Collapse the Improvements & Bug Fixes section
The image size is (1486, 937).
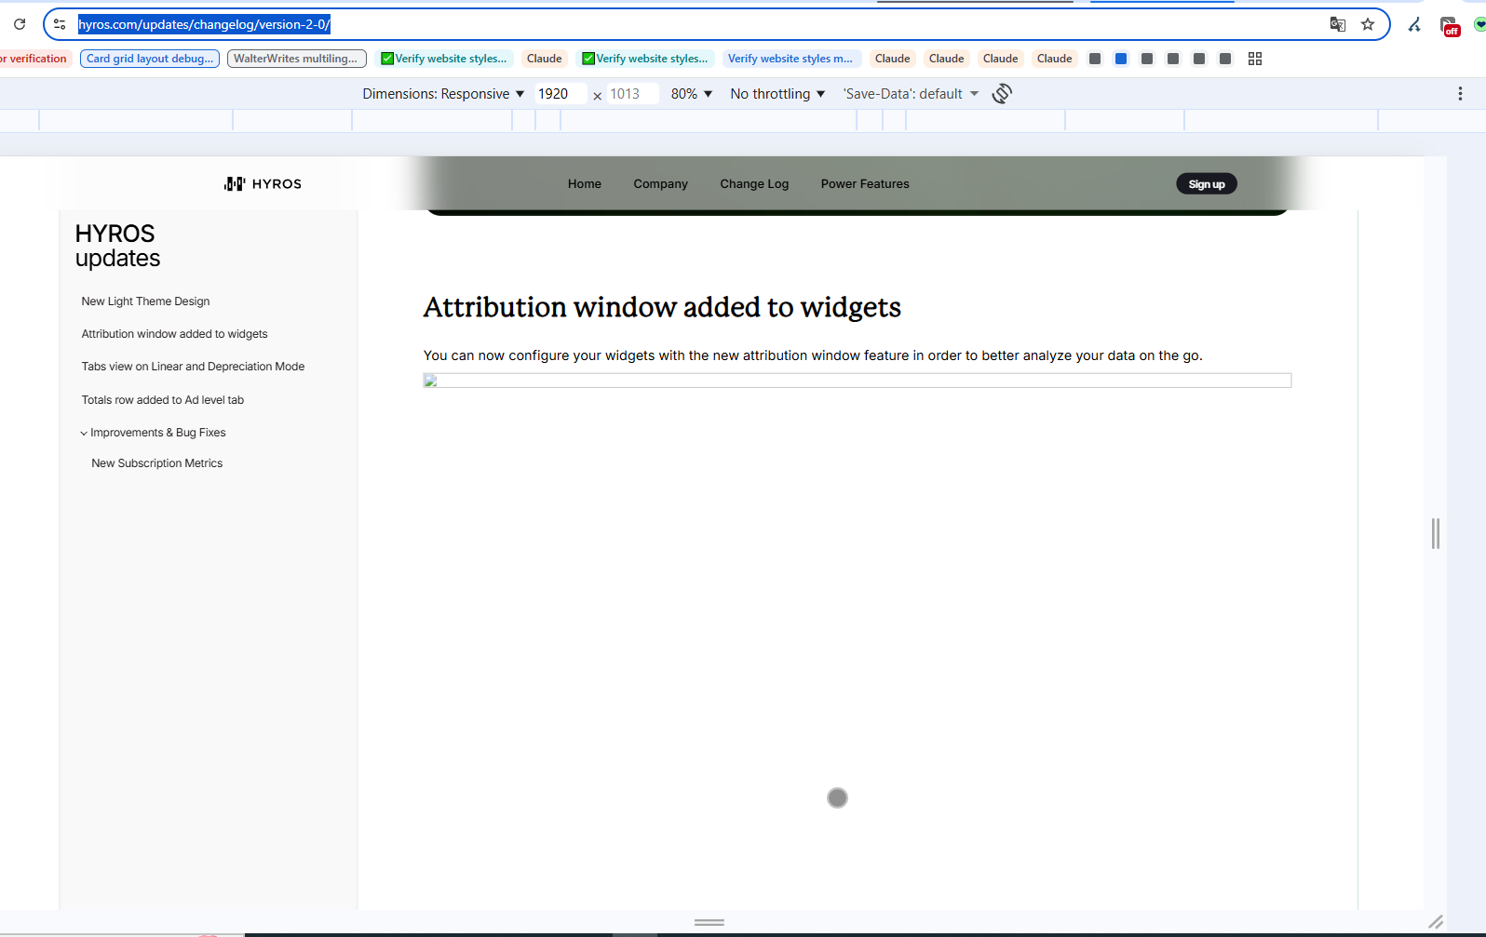coord(84,433)
